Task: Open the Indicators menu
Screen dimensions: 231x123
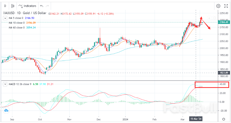Action: [x=29, y=6]
